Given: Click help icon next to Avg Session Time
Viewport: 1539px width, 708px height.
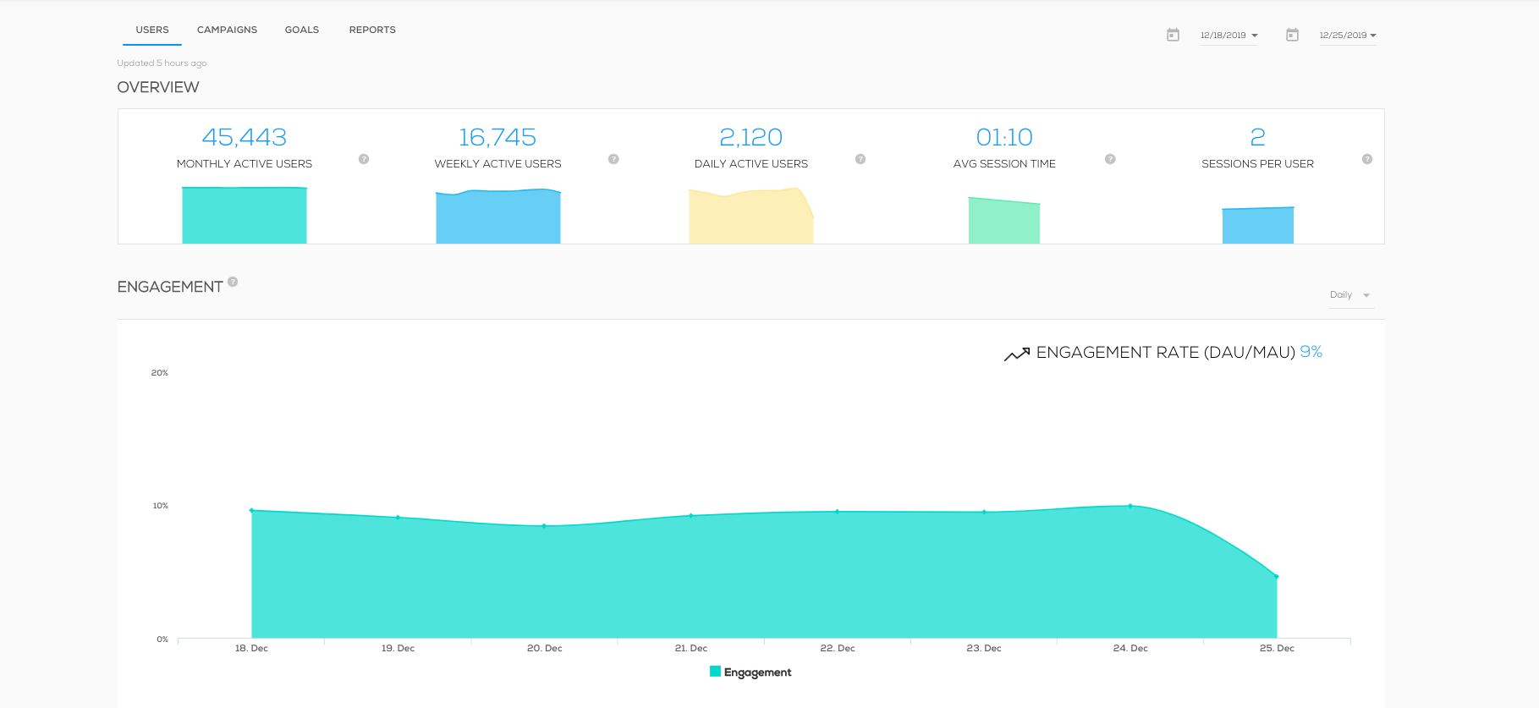Looking at the screenshot, I should click(1110, 159).
